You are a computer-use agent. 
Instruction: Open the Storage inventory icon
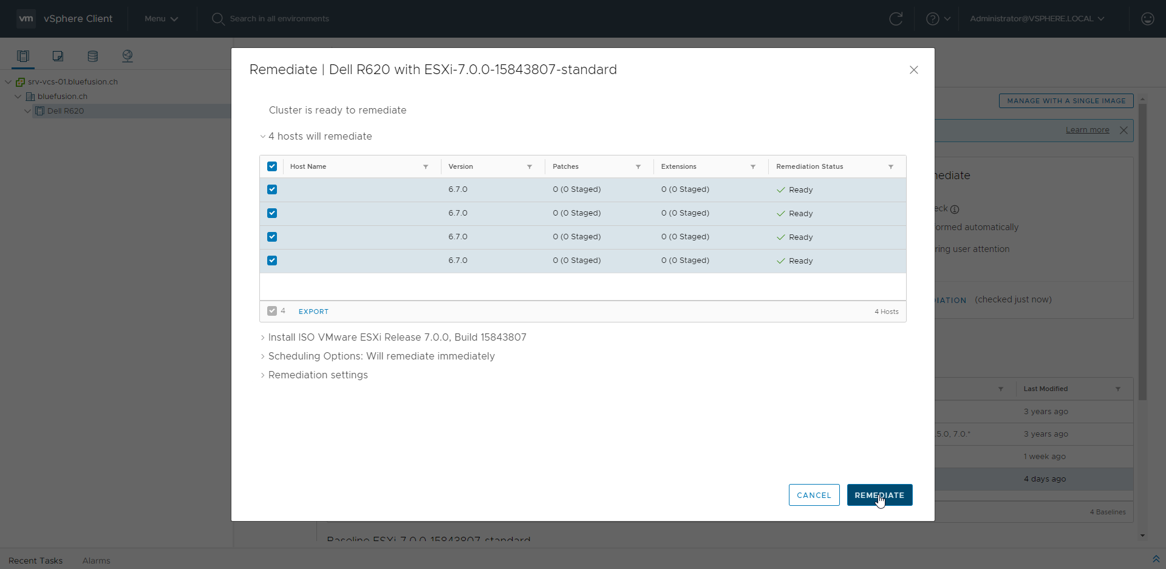[92, 56]
